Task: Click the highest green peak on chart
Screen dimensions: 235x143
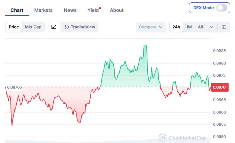Action: click(145, 45)
